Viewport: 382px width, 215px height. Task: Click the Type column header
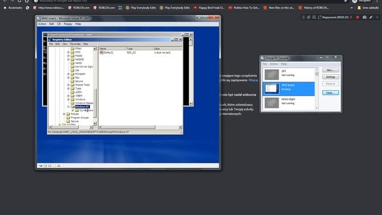coord(139,49)
